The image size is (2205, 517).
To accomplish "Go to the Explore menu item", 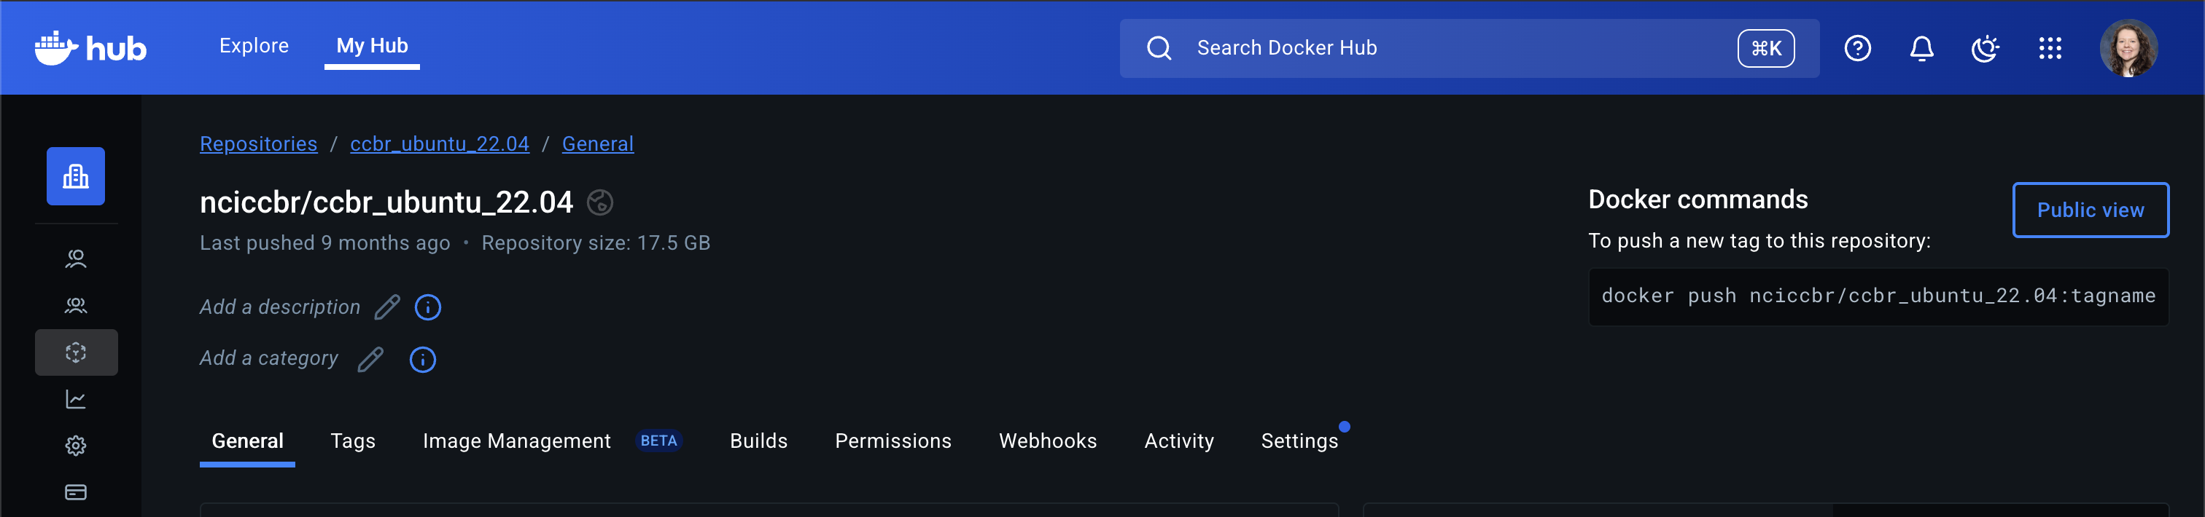I will [253, 46].
